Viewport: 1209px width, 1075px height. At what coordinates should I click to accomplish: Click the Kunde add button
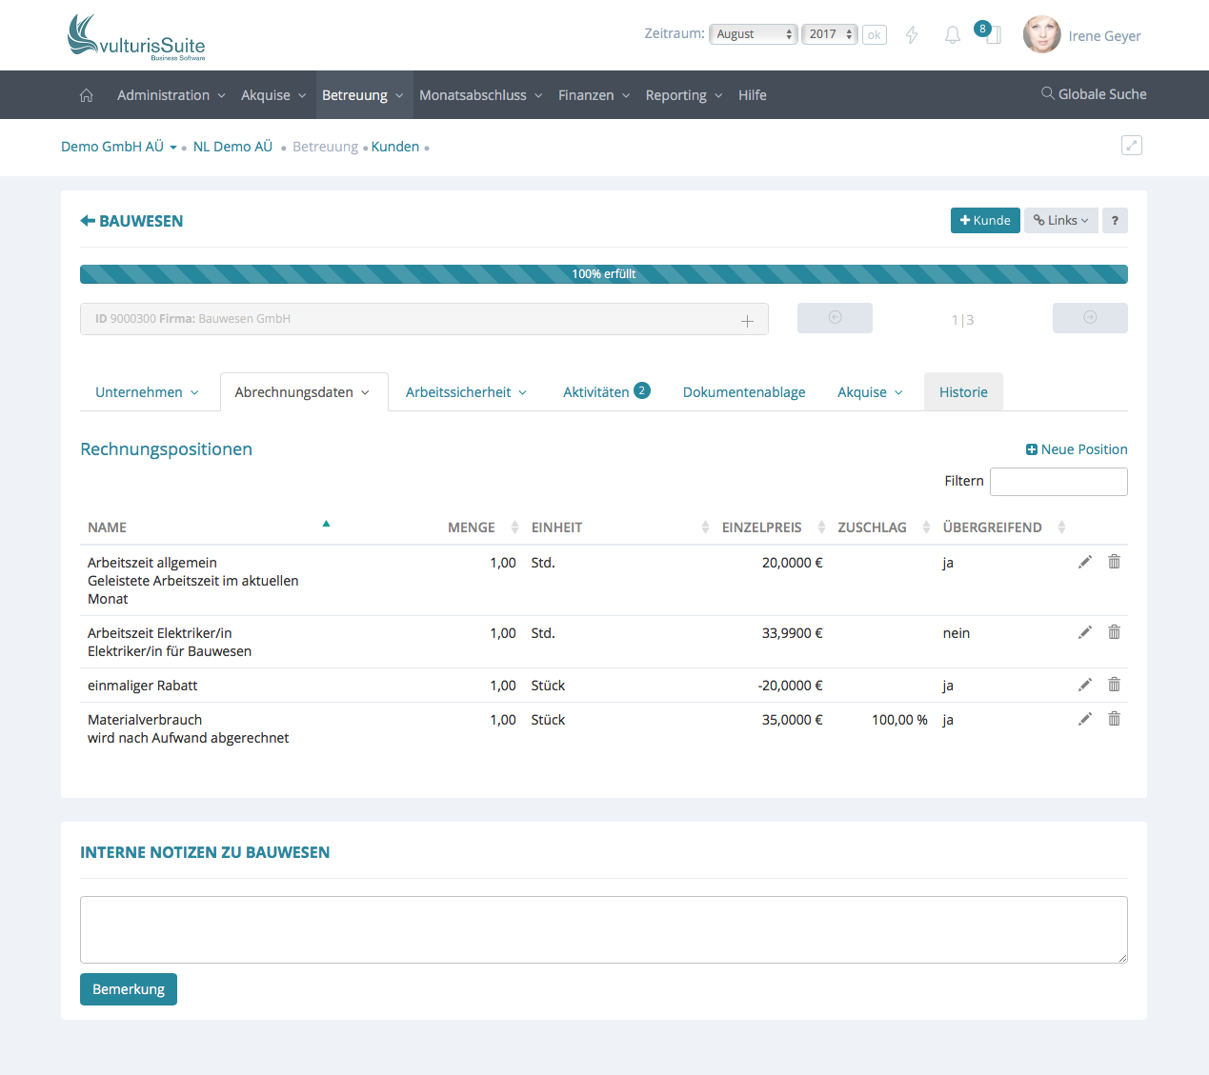pyautogui.click(x=985, y=221)
